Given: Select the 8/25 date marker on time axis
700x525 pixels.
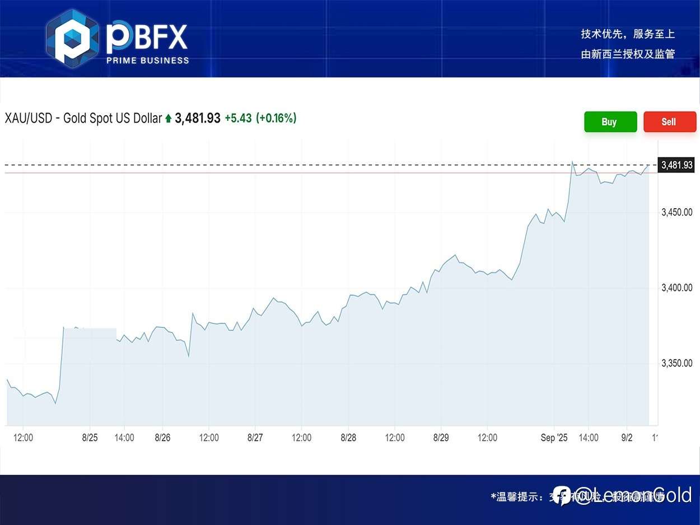Looking at the screenshot, I should (x=90, y=438).
